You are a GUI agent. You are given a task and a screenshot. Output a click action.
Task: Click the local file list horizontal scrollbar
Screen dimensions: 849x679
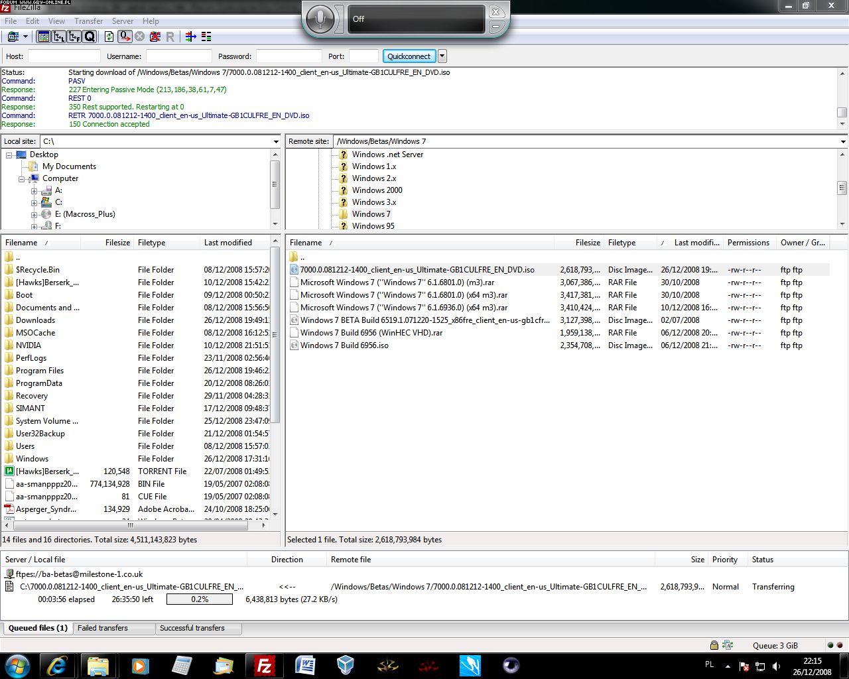(x=130, y=525)
